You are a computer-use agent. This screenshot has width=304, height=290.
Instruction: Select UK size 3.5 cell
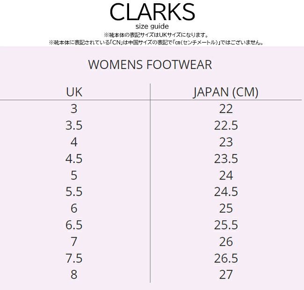(x=74, y=125)
